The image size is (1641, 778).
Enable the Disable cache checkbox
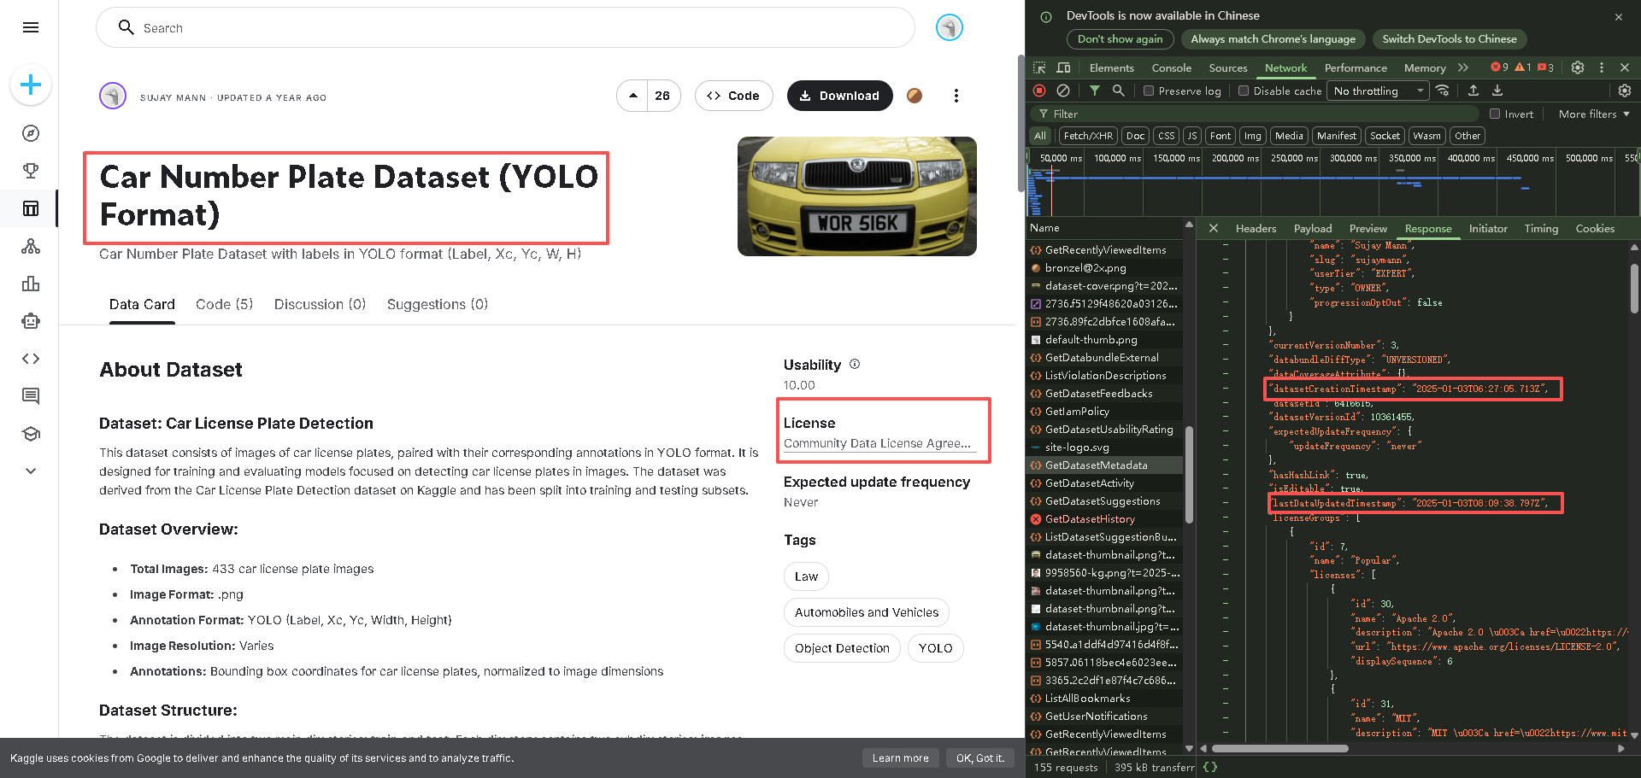[x=1244, y=91]
